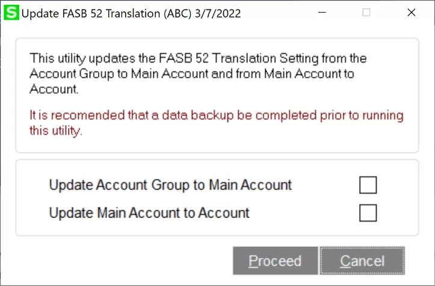The image size is (435, 286).
Task: Click the words "this utility." ending the red warning
Action: coord(55,130)
